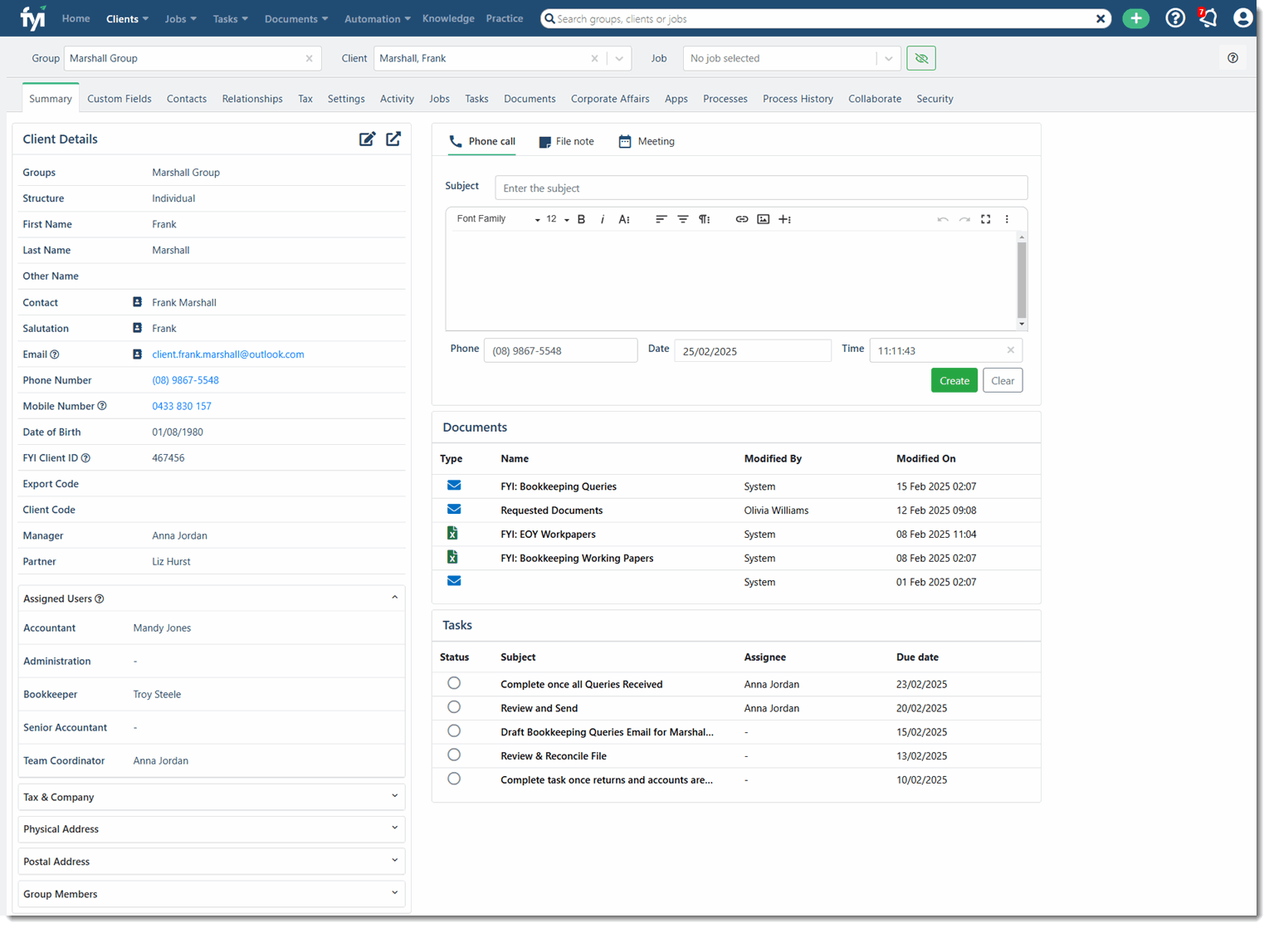
Task: Mark Review and Send task as complete
Action: 454,707
